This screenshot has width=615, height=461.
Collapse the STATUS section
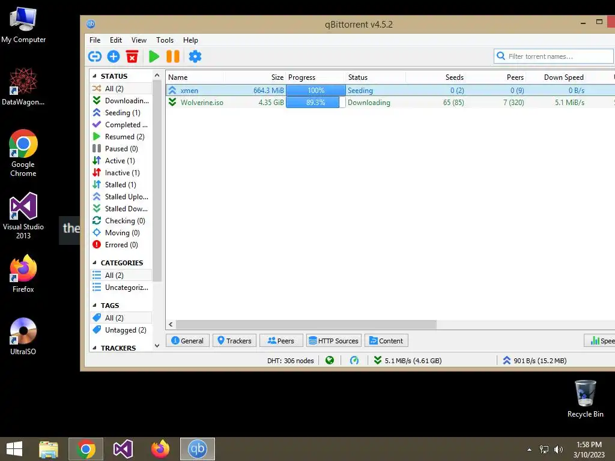(94, 76)
